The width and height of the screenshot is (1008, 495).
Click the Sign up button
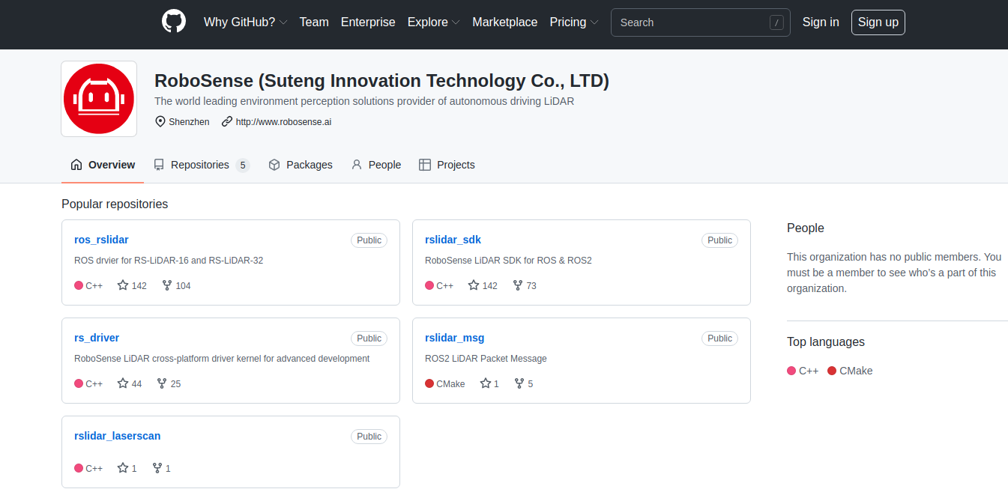click(878, 22)
